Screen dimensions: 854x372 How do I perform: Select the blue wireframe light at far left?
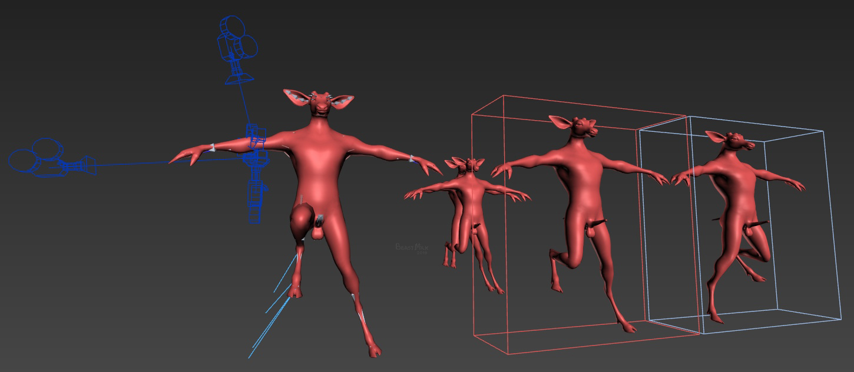(x=52, y=158)
